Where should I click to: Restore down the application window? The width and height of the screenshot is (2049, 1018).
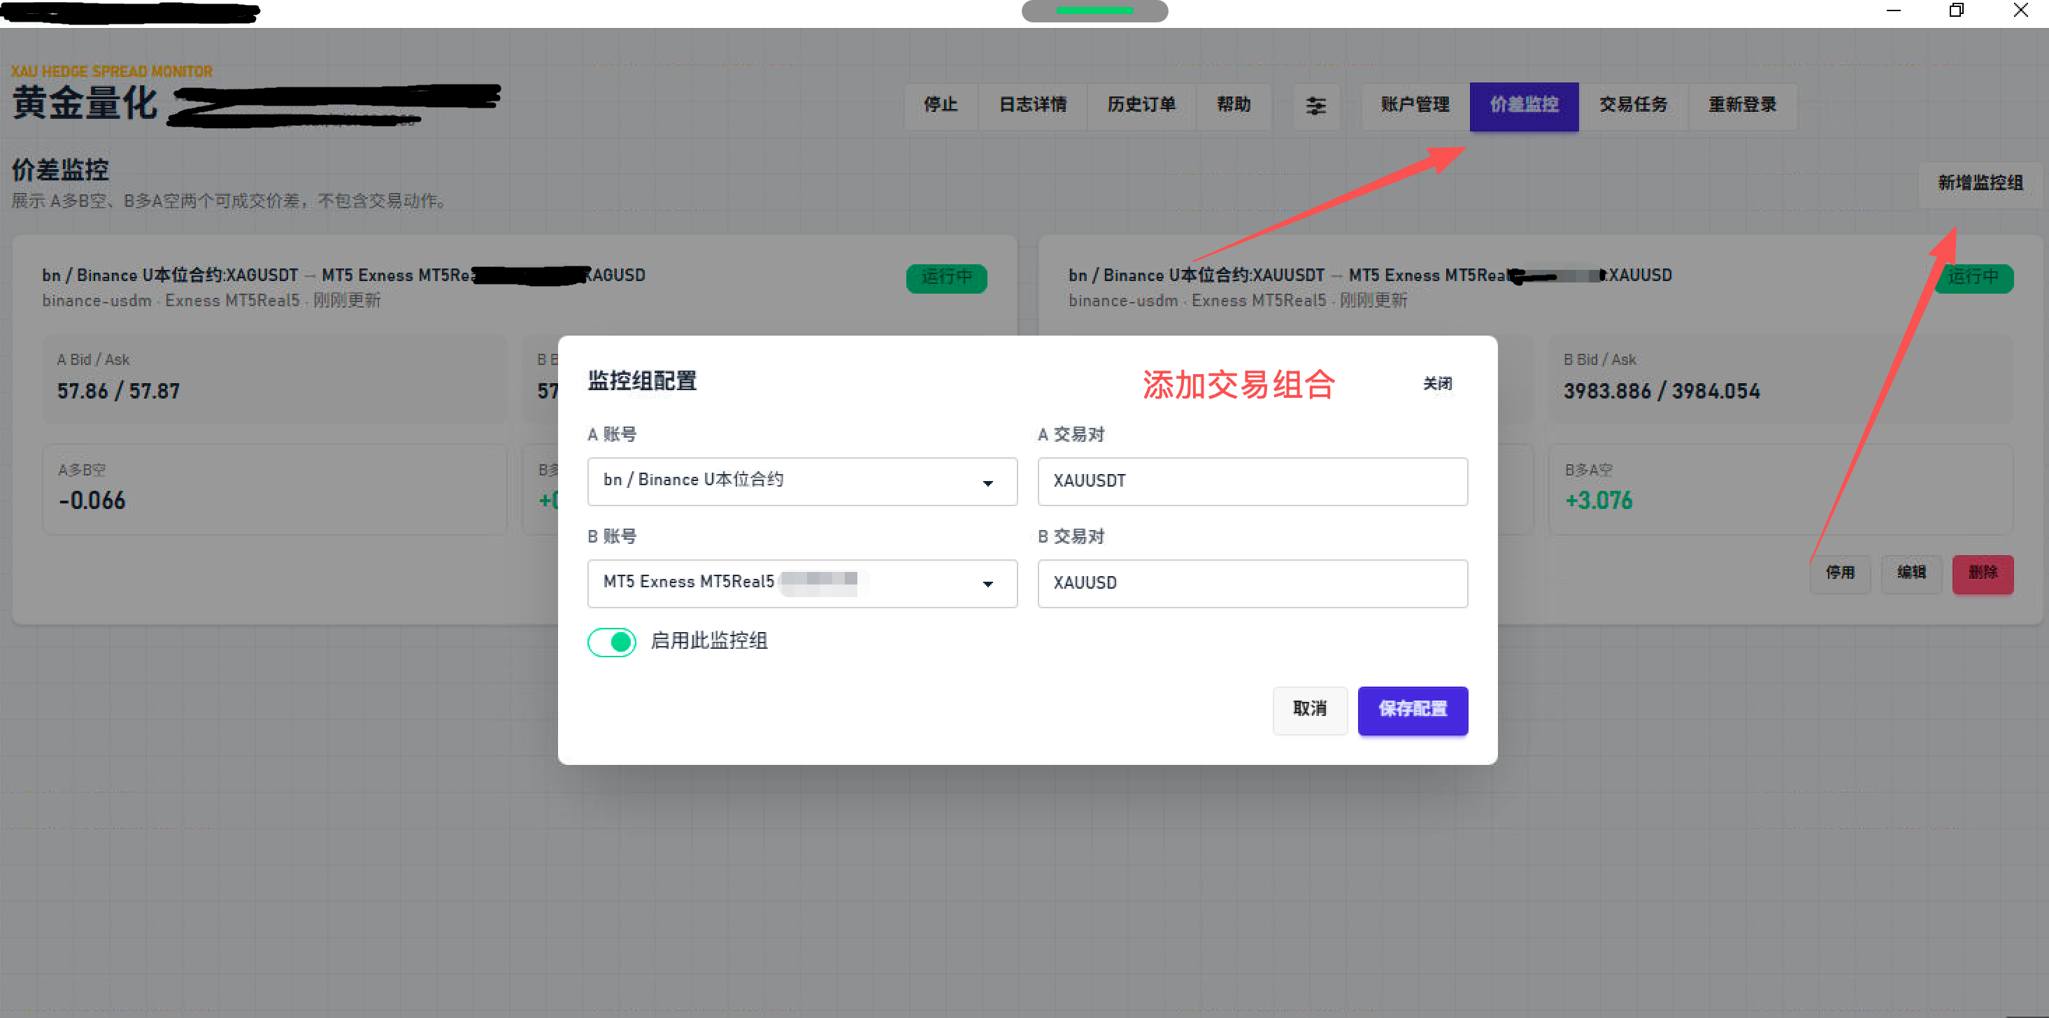coord(1957,11)
